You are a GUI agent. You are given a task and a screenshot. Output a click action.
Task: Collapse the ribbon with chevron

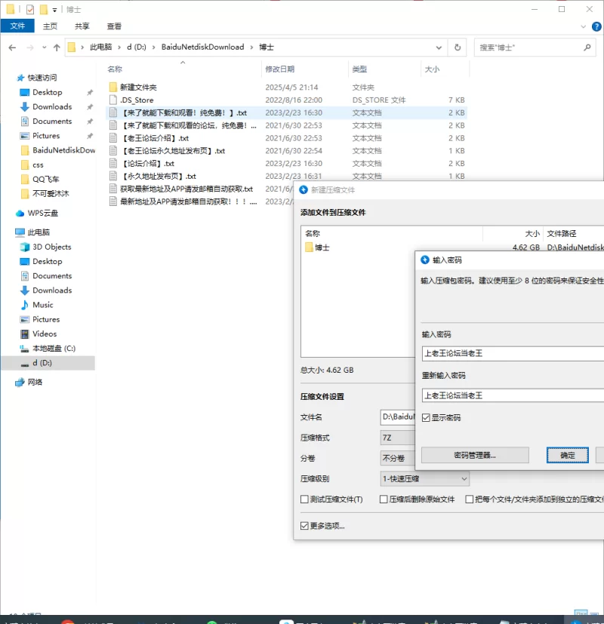pyautogui.click(x=581, y=26)
